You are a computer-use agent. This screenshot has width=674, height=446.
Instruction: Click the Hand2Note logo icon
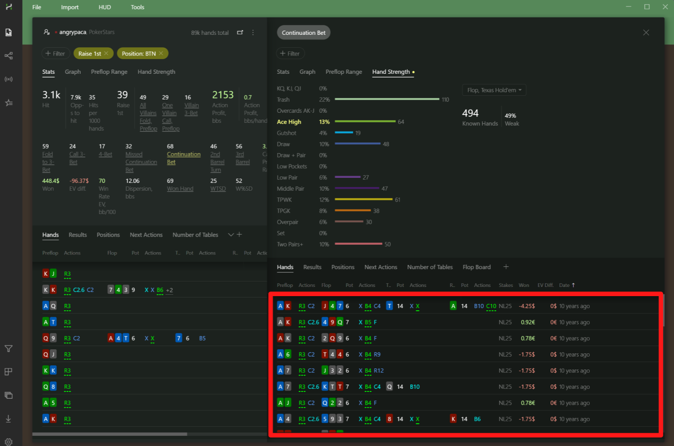[x=9, y=7]
